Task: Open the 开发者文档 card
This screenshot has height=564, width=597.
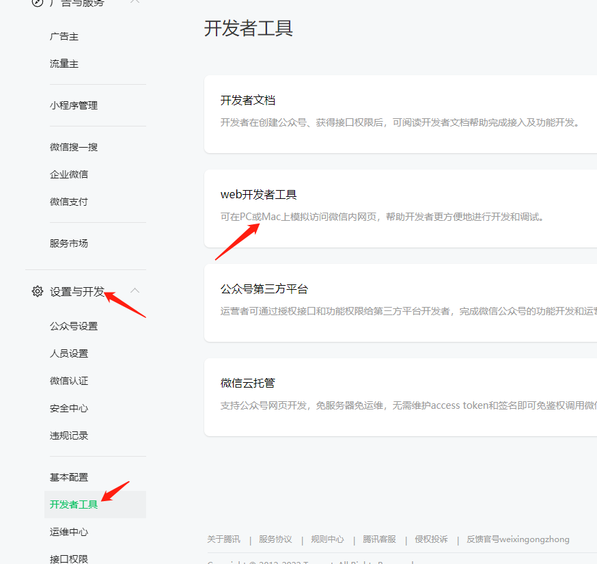Action: [400, 114]
